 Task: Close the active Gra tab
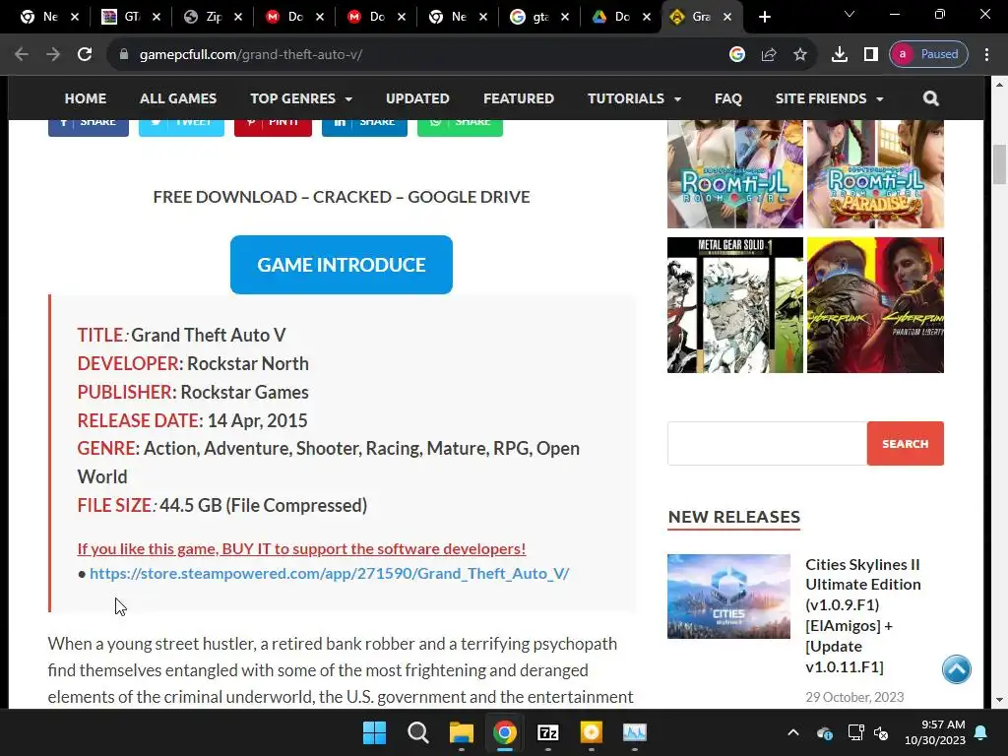pos(727,18)
